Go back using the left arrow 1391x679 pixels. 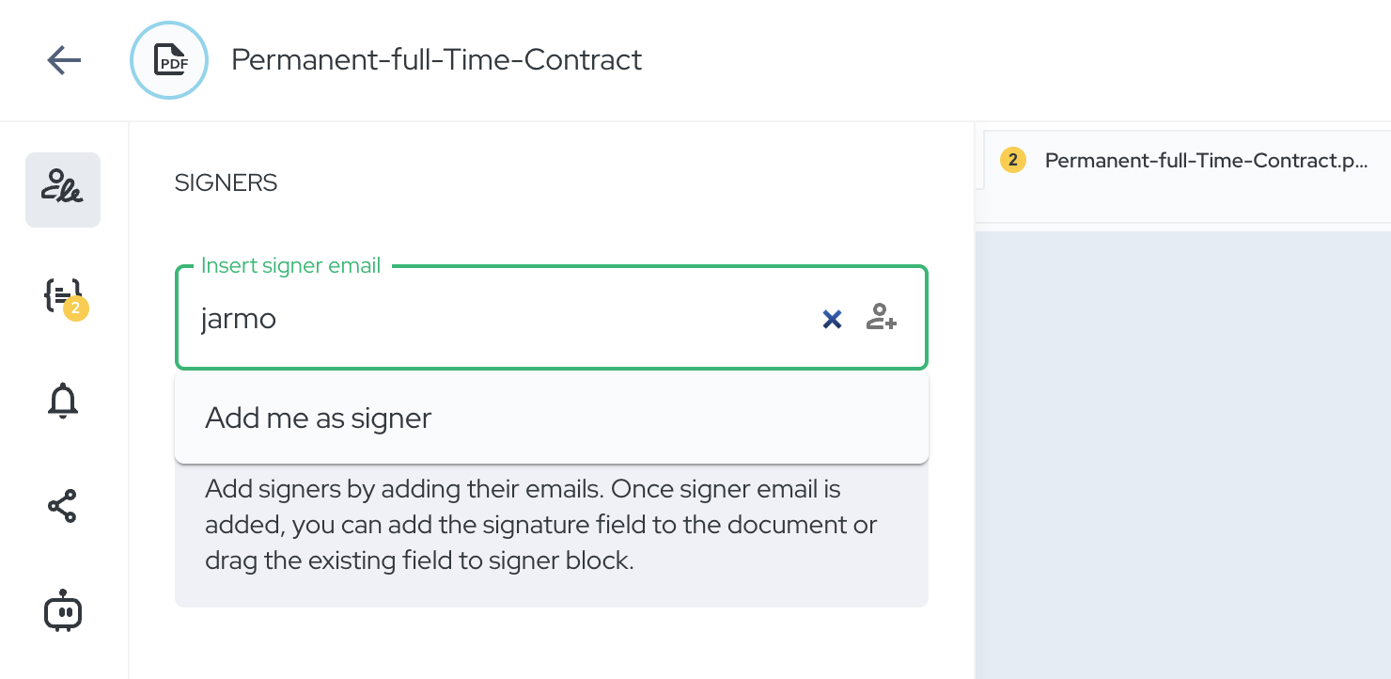point(64,60)
